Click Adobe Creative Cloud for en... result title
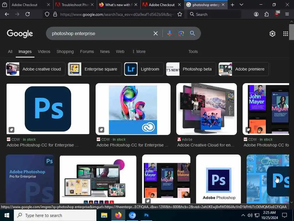The height and width of the screenshot is (221, 294). tap(206, 145)
